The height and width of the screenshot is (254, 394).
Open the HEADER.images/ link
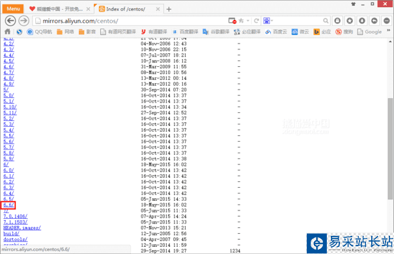click(22, 228)
